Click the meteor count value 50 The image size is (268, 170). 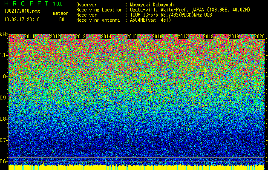pyautogui.click(x=62, y=20)
